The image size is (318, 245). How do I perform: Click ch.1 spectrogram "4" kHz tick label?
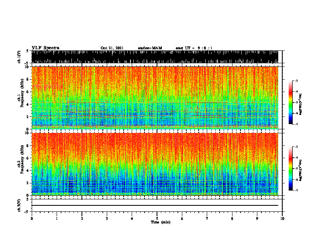click(28, 104)
